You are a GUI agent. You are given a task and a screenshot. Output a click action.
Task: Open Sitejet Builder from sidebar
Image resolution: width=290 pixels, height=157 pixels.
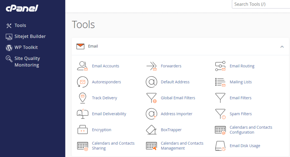(30, 36)
